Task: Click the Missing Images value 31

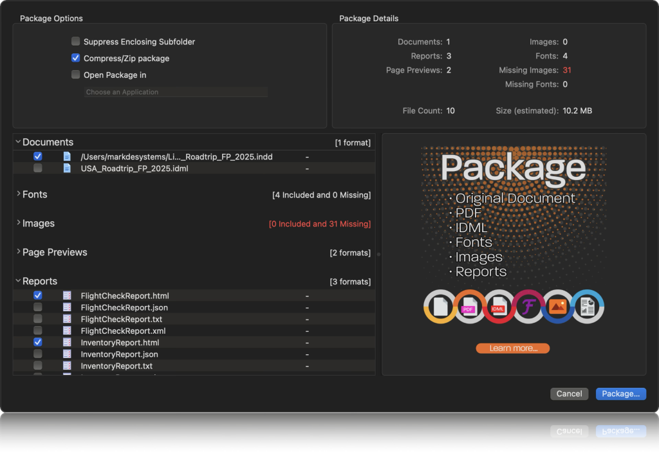Action: click(567, 70)
